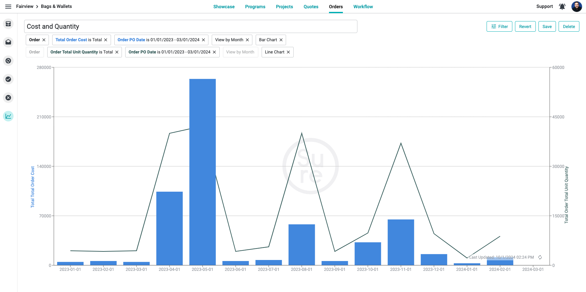Open the Order PO Date range chip

click(x=158, y=40)
